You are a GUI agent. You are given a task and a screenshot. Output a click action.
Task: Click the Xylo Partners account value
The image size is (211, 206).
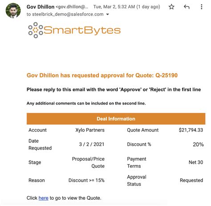tap(90, 130)
